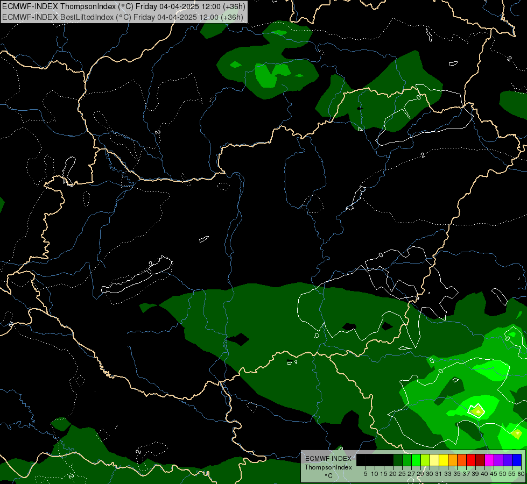Click the ThompsonIndex label in the legend
The height and width of the screenshot is (484, 527).
pyautogui.click(x=328, y=467)
